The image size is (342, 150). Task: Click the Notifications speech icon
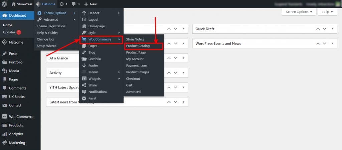tap(84, 91)
